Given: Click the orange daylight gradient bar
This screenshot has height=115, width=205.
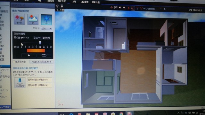Looking at the screenshot, I should pyautogui.click(x=36, y=50).
